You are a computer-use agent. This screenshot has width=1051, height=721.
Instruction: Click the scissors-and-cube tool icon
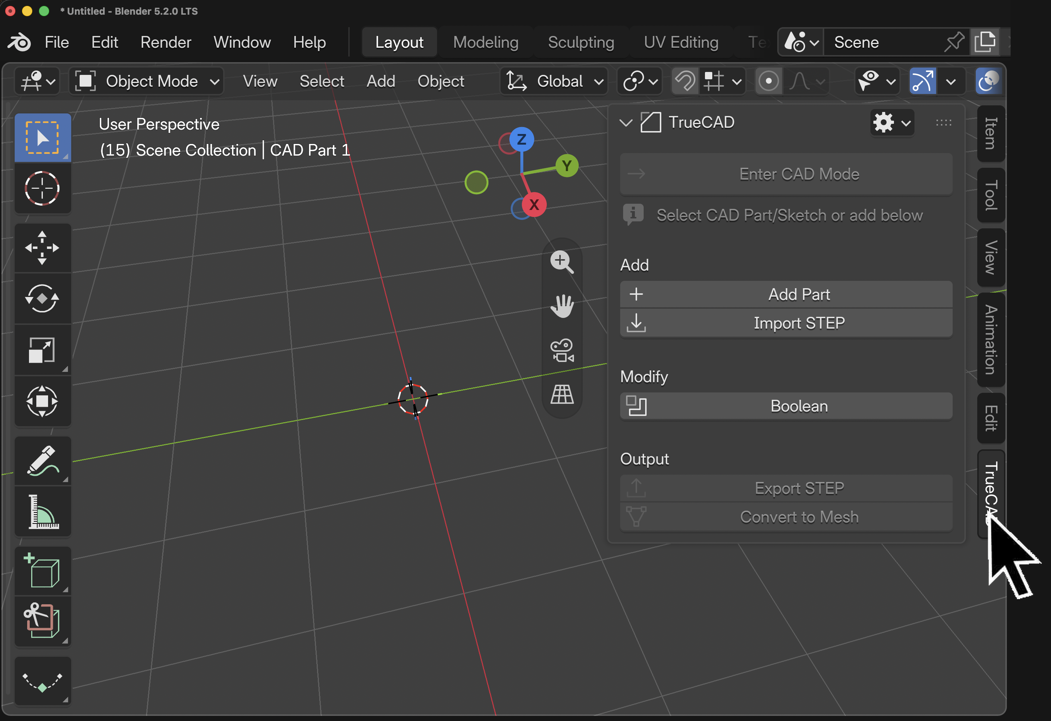click(x=43, y=622)
